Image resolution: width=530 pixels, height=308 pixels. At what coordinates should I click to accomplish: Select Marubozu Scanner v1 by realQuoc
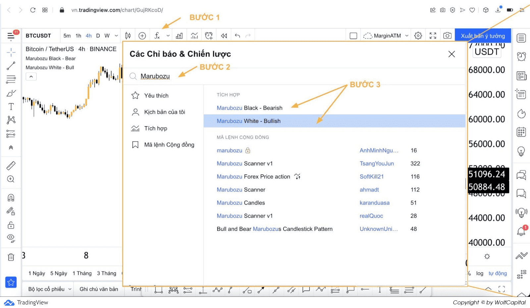tap(335, 216)
